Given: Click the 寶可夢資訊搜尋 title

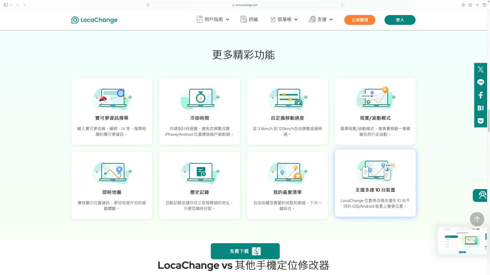Looking at the screenshot, I should [112, 118].
